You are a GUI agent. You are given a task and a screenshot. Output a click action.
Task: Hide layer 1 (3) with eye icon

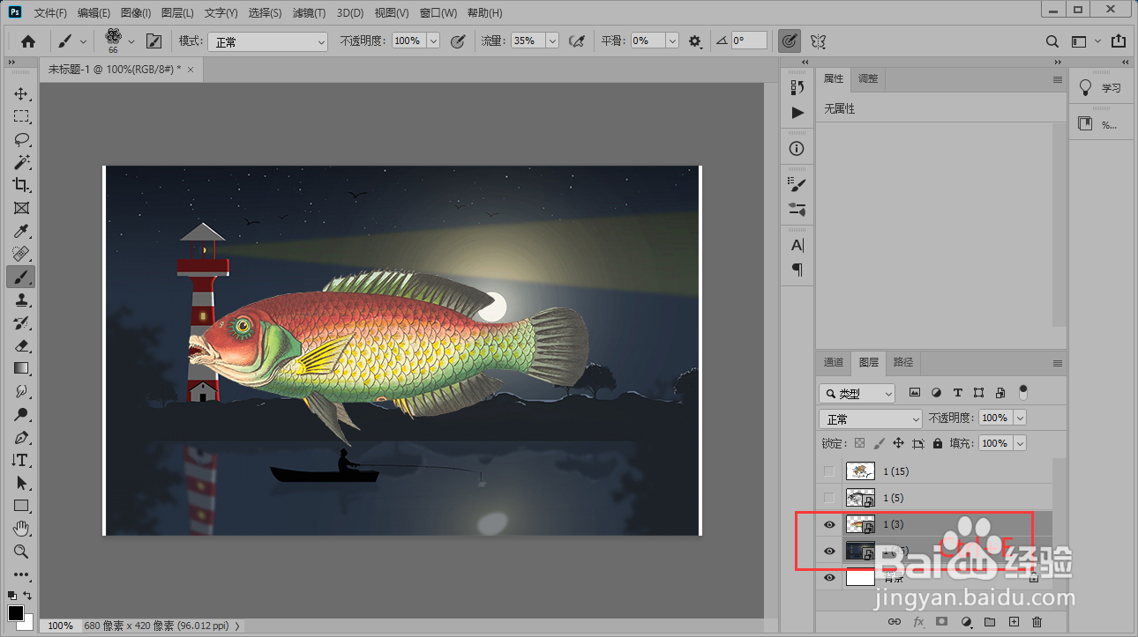click(828, 524)
